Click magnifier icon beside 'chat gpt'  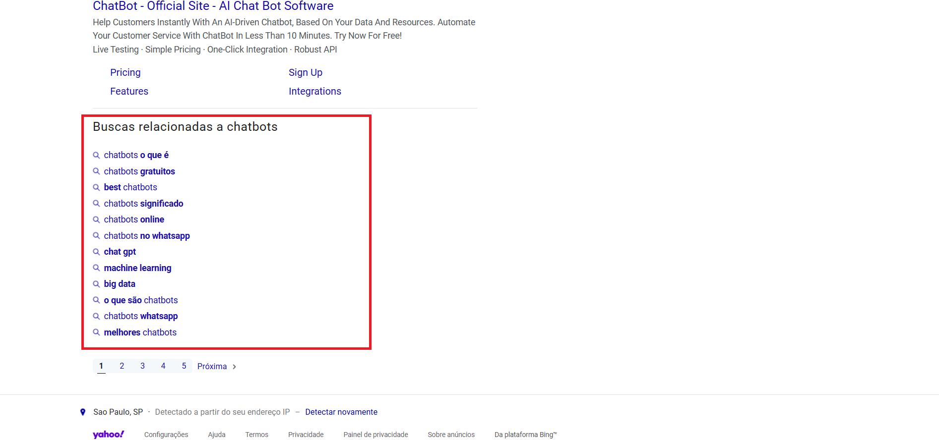(97, 252)
